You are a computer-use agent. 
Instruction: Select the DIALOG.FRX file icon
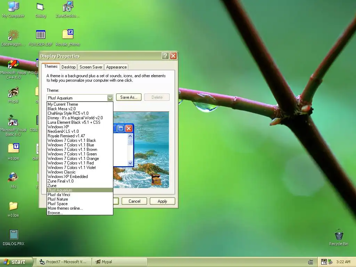(x=13, y=237)
